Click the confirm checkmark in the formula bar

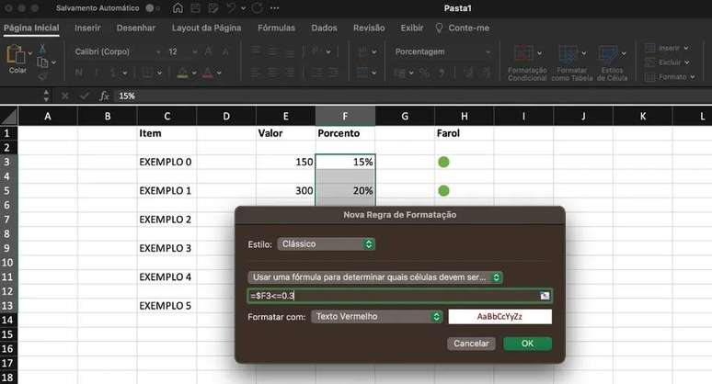(x=85, y=96)
